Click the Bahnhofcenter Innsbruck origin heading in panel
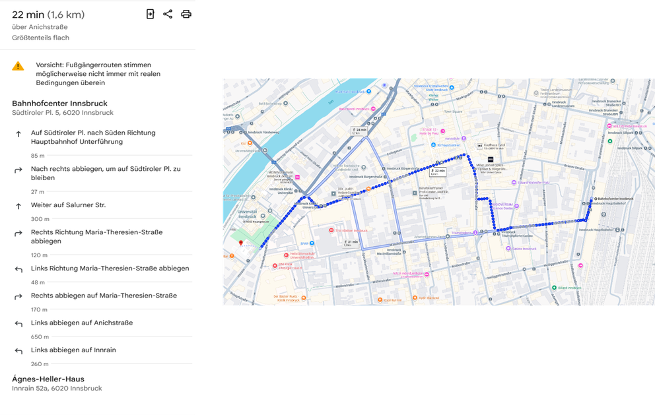This screenshot has width=655, height=415. tap(59, 104)
